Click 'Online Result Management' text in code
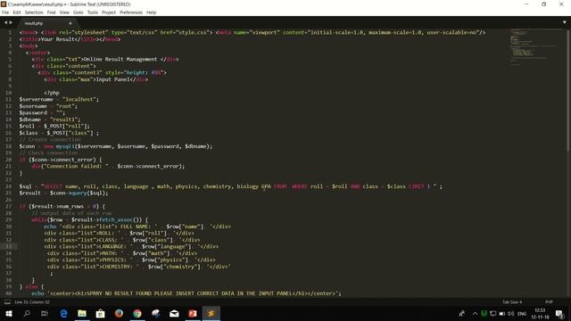The width and height of the screenshot is (571, 321). pyautogui.click(x=120, y=60)
